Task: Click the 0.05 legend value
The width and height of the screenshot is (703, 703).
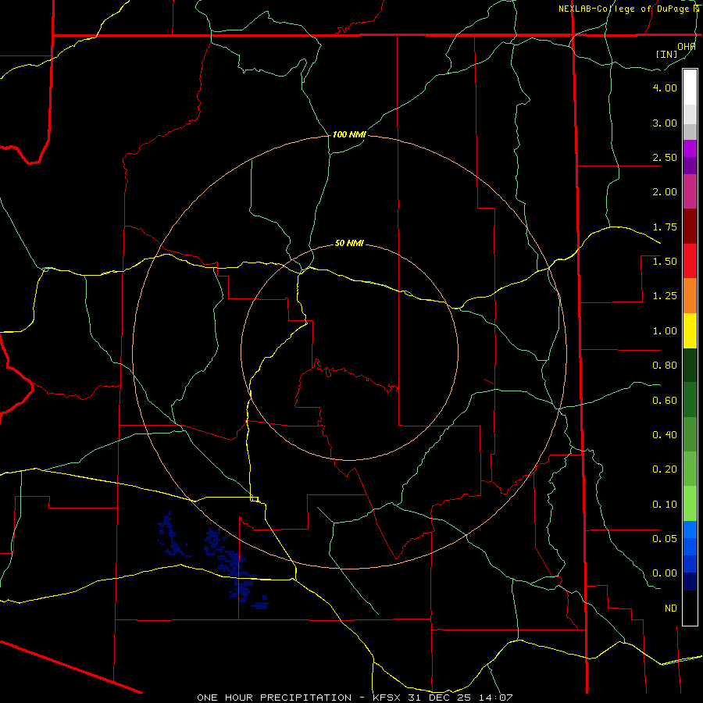Action: [665, 538]
